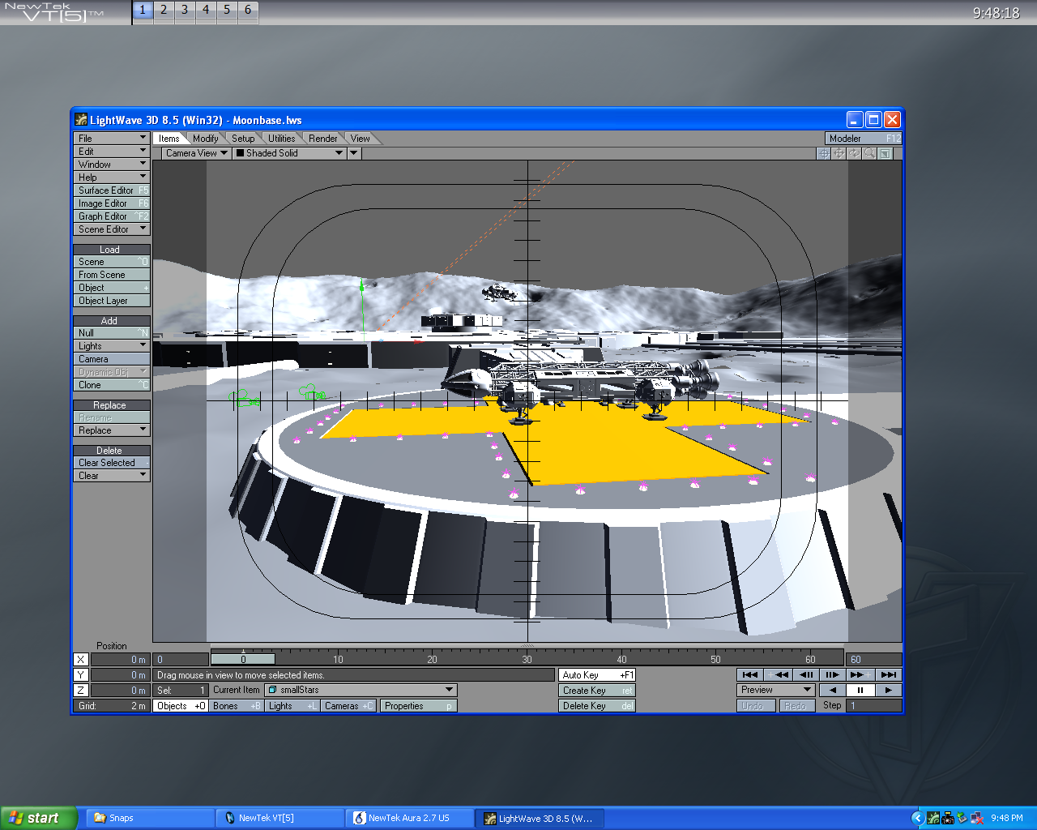This screenshot has height=830, width=1037.
Task: Select the Utilities tab
Action: [x=281, y=139]
